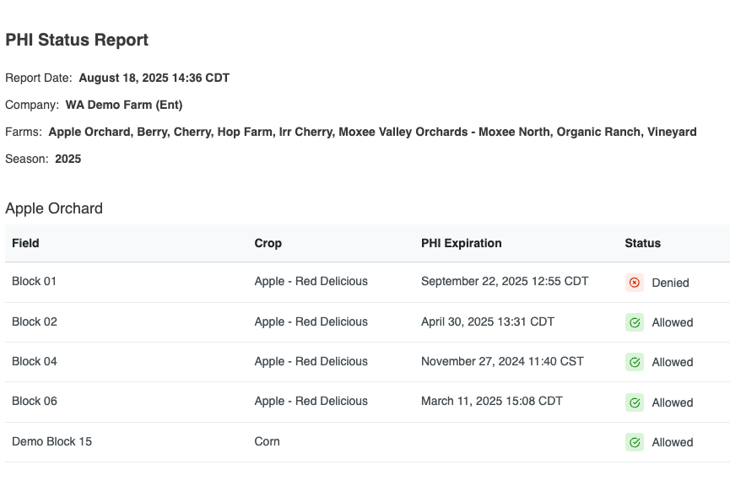Click the Crop column header

[x=268, y=243]
